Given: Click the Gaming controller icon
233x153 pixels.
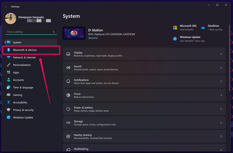Looking at the screenshot, I should coord(9,95).
